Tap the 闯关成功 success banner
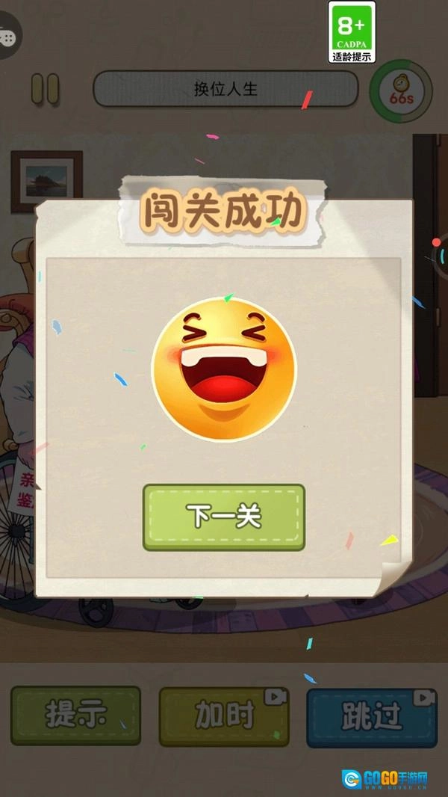This screenshot has height=797, width=448. tap(223, 212)
